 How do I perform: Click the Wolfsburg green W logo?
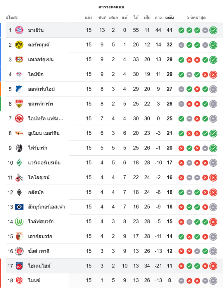(19, 222)
